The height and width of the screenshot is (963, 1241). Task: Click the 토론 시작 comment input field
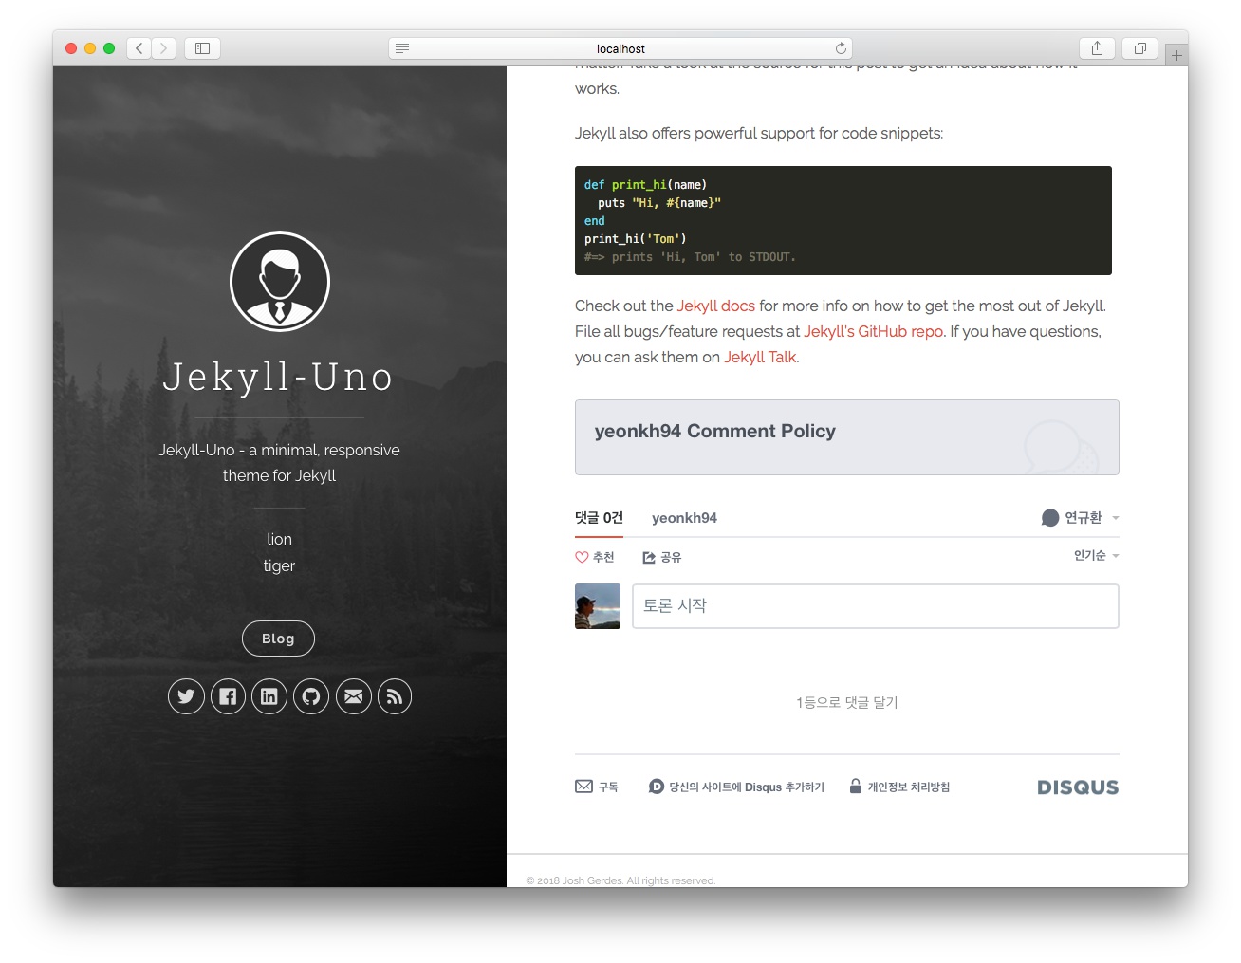(x=876, y=606)
